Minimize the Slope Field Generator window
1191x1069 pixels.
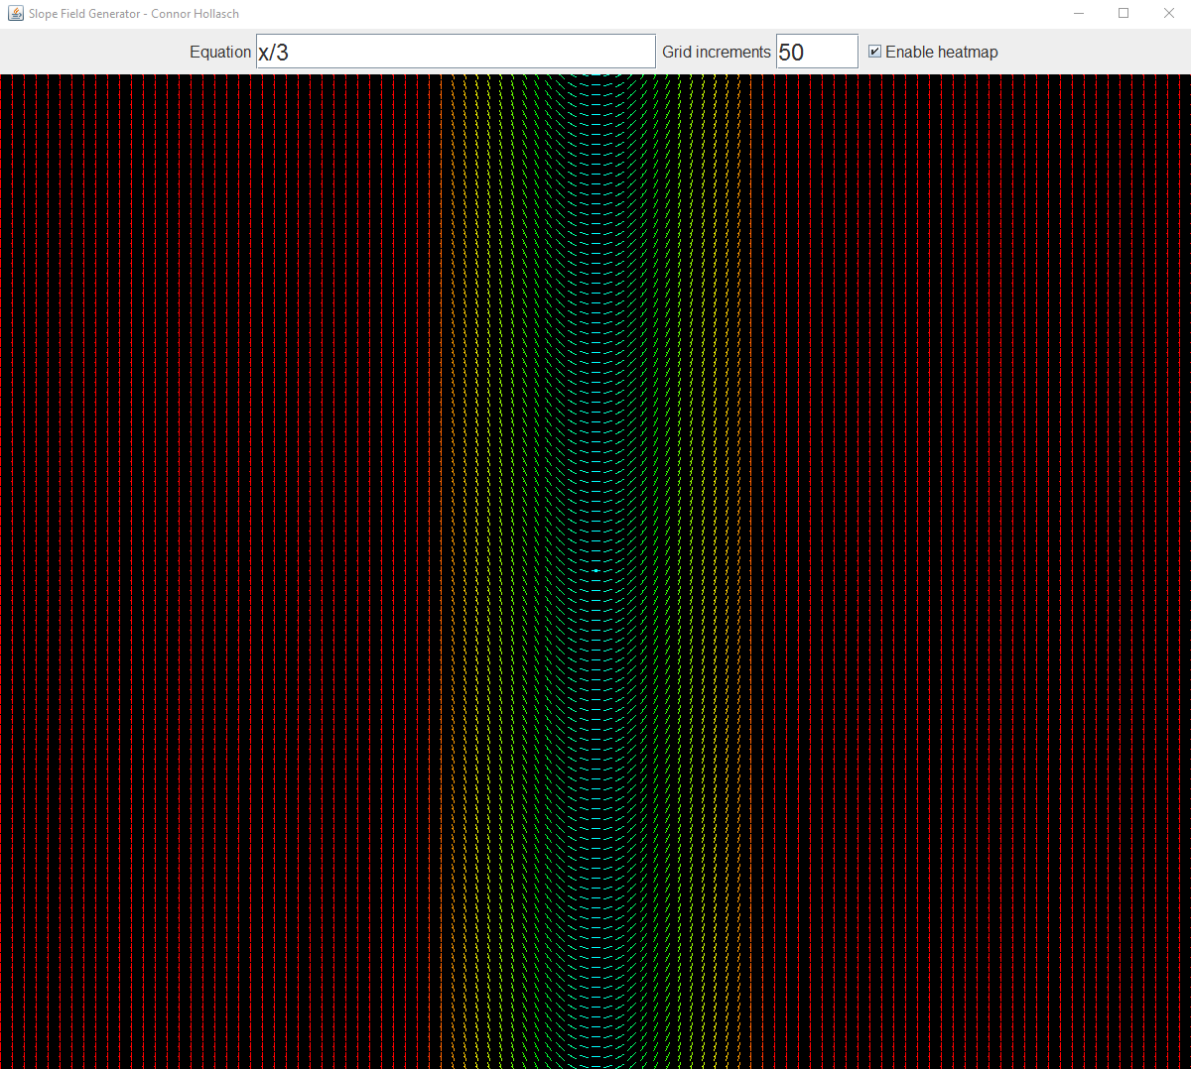click(1079, 13)
